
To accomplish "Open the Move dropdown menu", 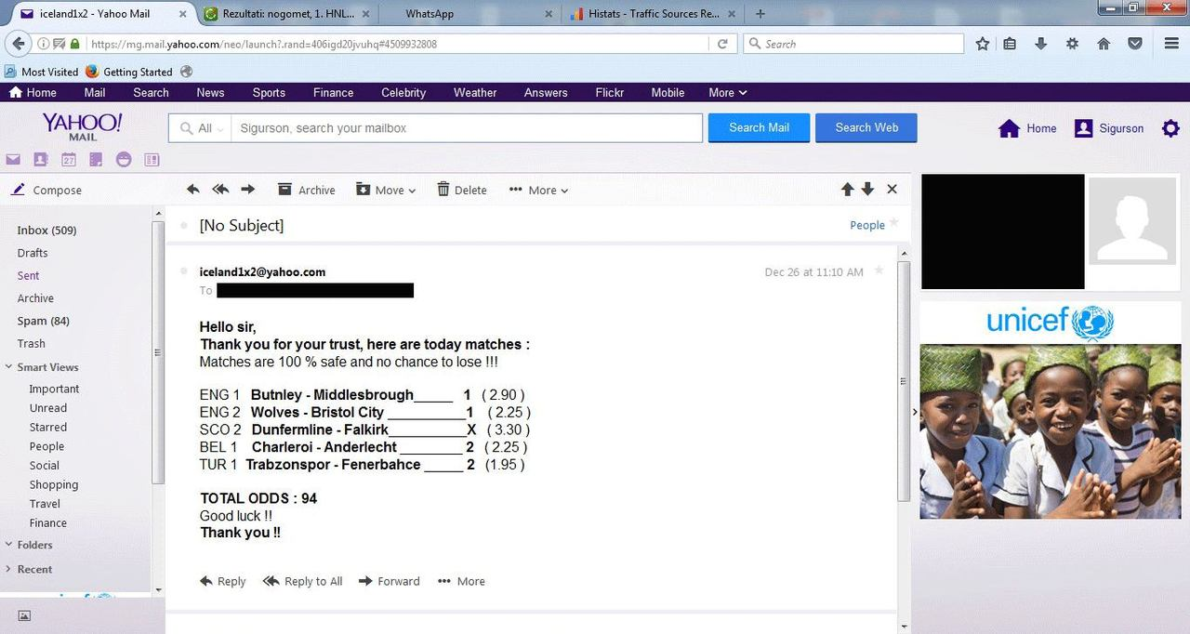I will [386, 190].
